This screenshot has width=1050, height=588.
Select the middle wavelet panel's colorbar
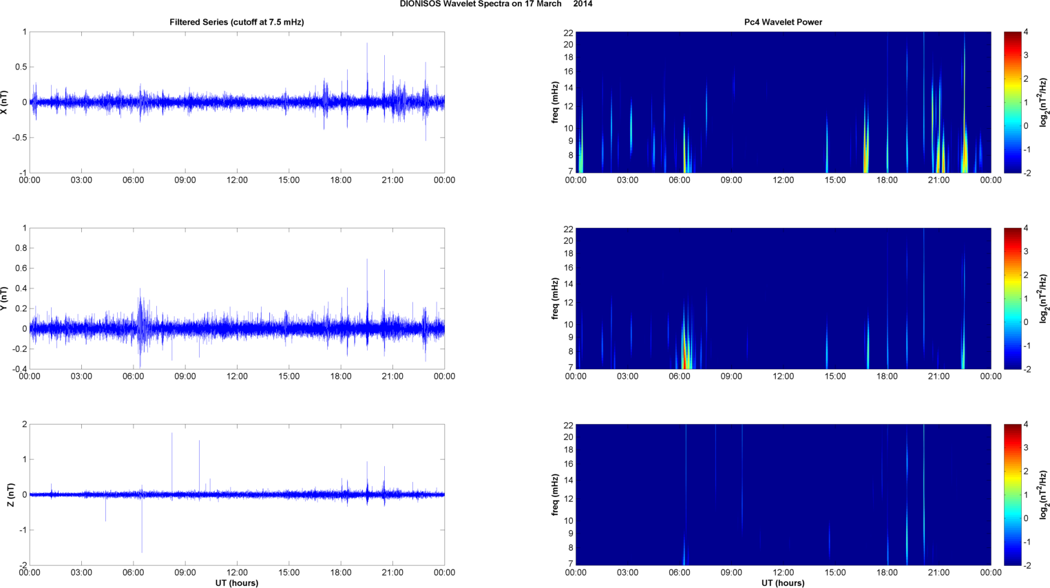1011,298
